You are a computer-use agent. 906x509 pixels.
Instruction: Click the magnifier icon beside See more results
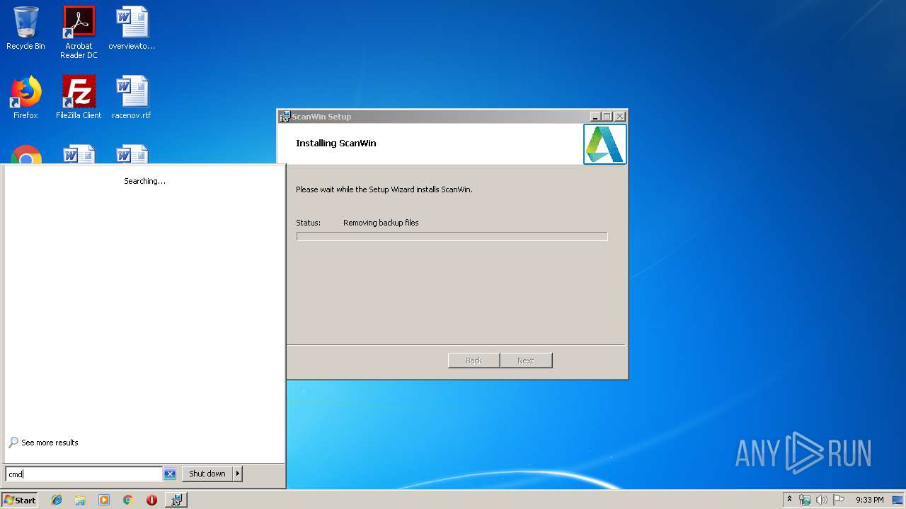[13, 443]
